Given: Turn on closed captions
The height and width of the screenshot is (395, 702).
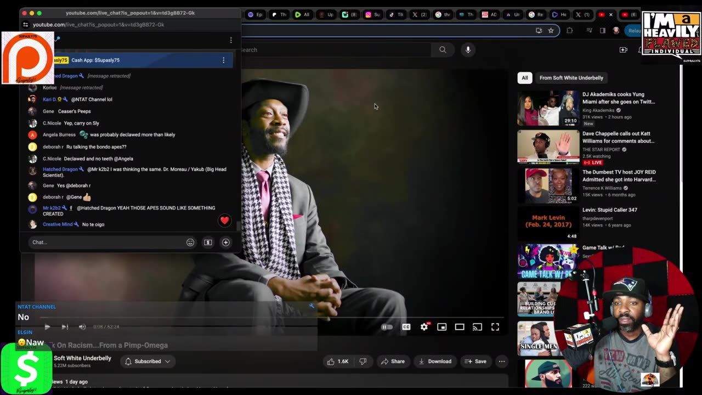Looking at the screenshot, I should [x=406, y=327].
